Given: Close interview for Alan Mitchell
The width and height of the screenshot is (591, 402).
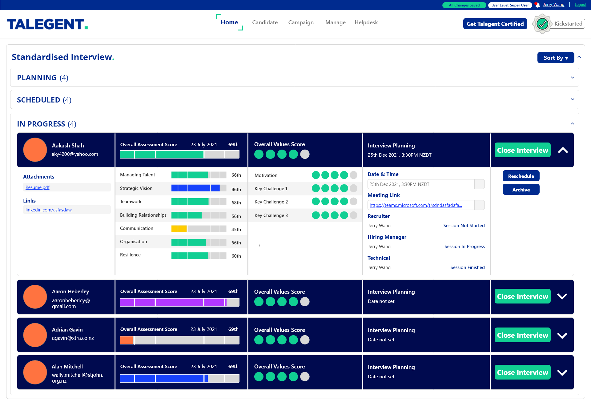Looking at the screenshot, I should 522,372.
